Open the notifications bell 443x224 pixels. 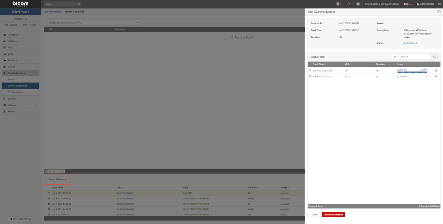coord(349,4)
